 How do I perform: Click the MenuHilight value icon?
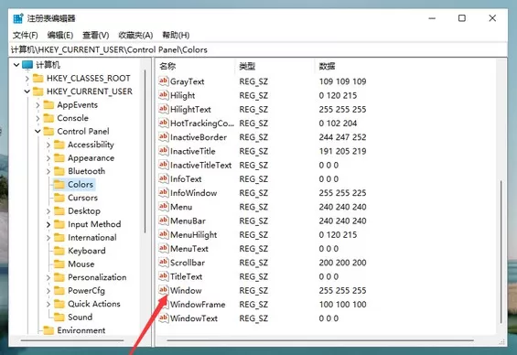coord(163,234)
